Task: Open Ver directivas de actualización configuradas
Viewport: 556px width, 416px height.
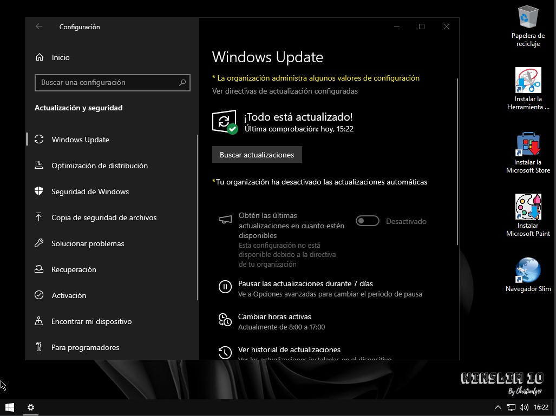Action: point(285,91)
